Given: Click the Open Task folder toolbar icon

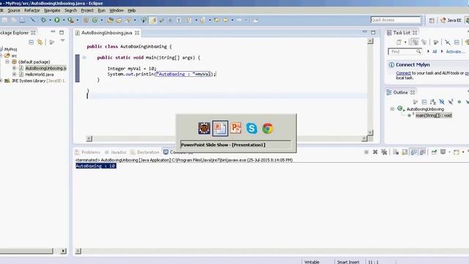Looking at the screenshot, I should click(119, 20).
